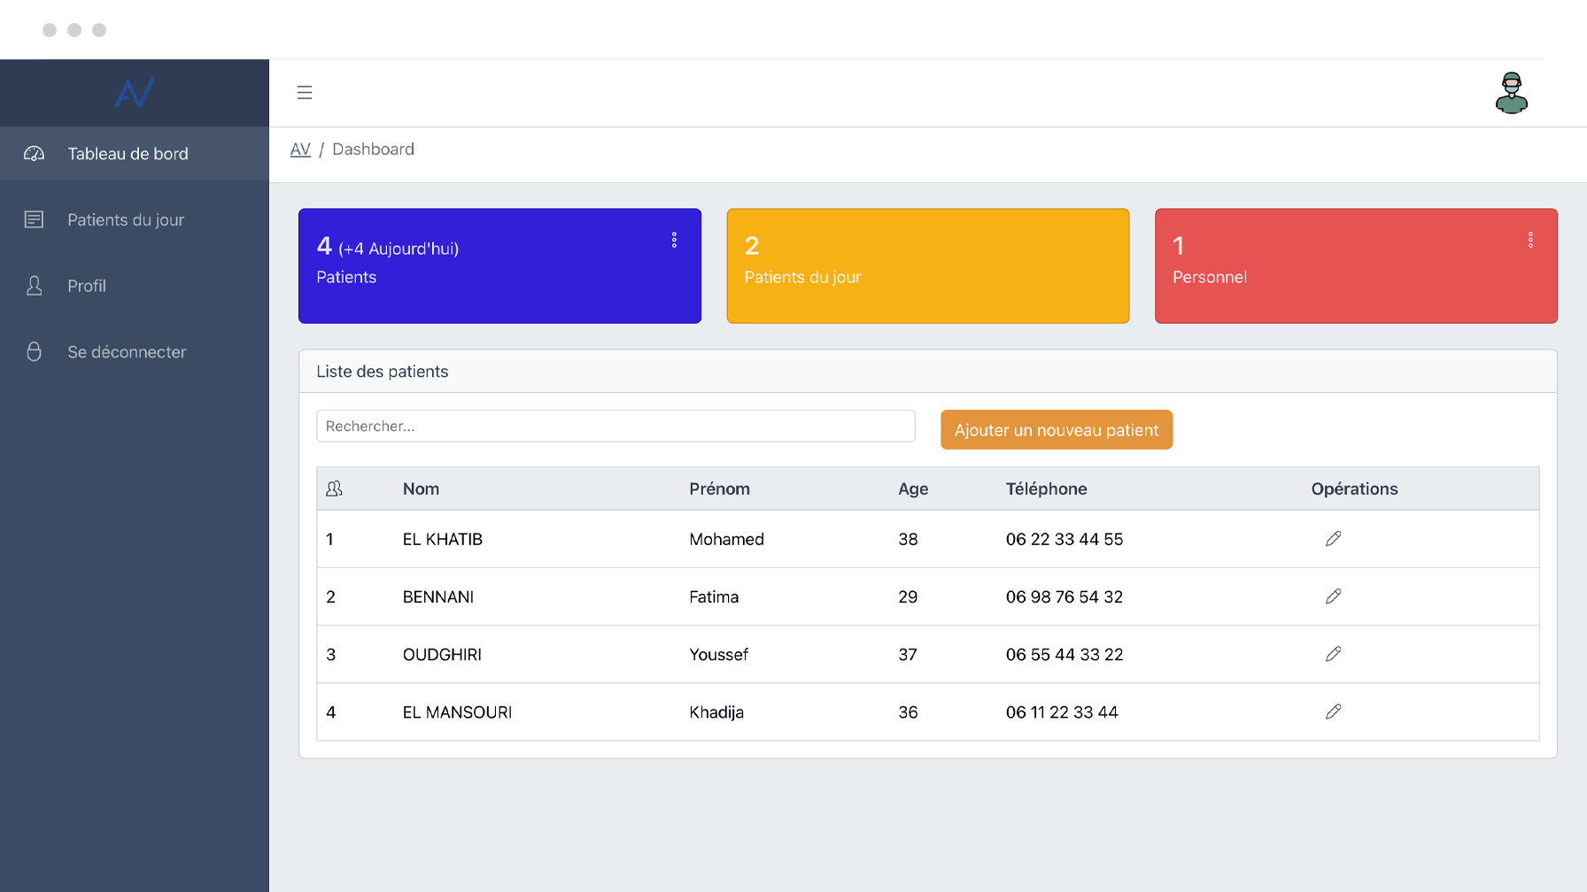This screenshot has height=892, width=1587.
Task: Click Ajouter un nouveau patient button
Action: pos(1056,430)
